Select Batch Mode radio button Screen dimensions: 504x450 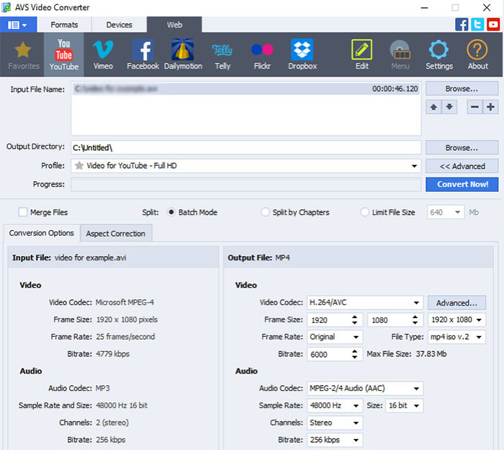[171, 212]
